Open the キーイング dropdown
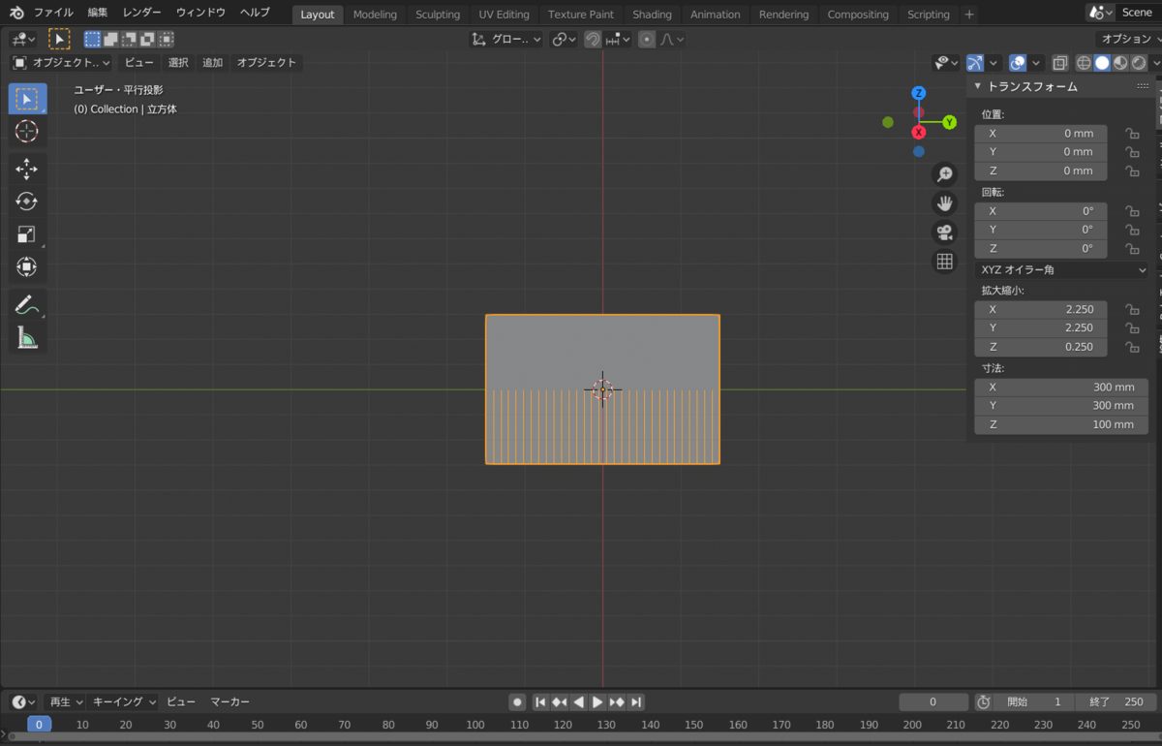This screenshot has height=746, width=1162. [x=124, y=701]
